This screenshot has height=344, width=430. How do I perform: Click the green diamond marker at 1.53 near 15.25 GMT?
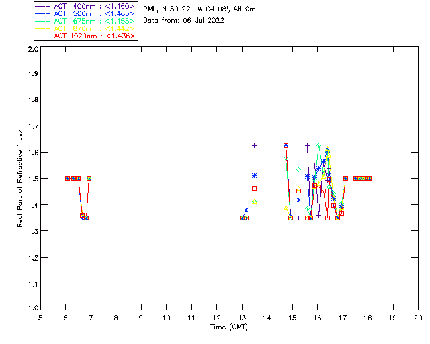click(298, 169)
